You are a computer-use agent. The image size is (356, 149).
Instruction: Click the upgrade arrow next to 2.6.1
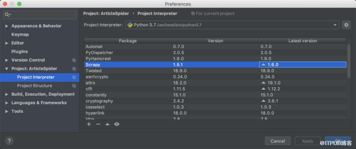(263, 101)
